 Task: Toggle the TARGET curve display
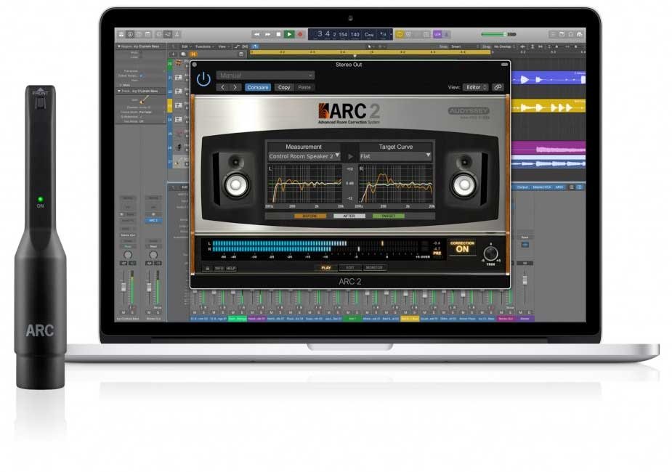(388, 216)
